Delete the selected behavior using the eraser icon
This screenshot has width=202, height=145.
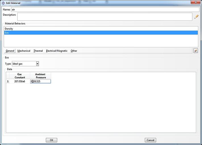coord(195,51)
